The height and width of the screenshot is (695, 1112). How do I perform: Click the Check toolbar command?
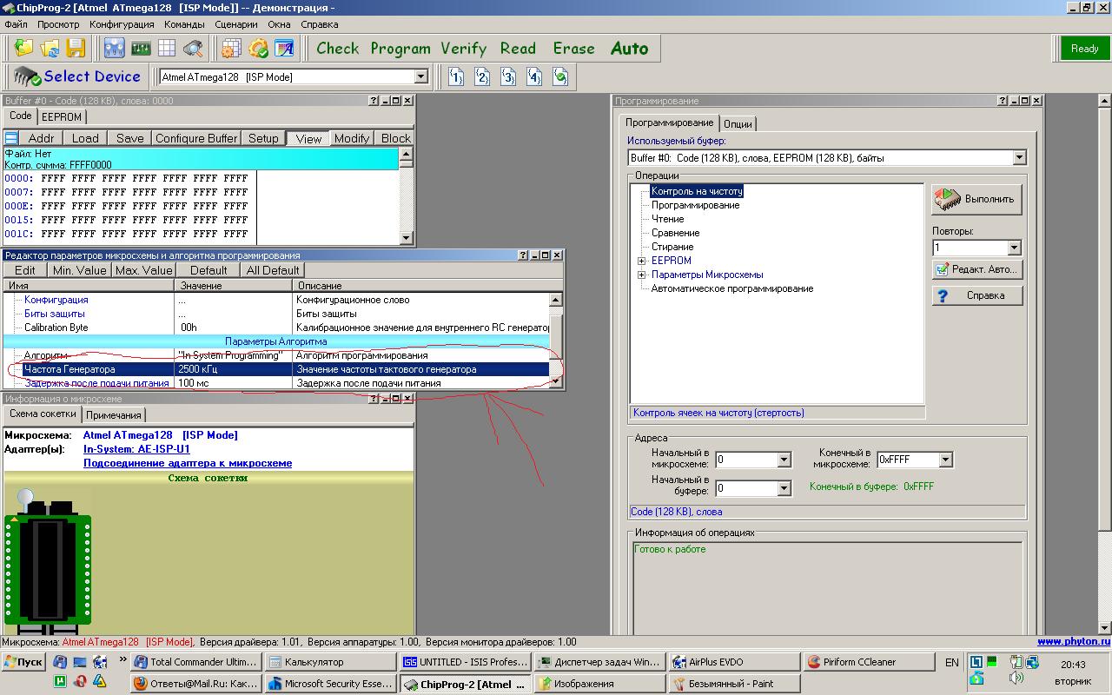click(337, 48)
